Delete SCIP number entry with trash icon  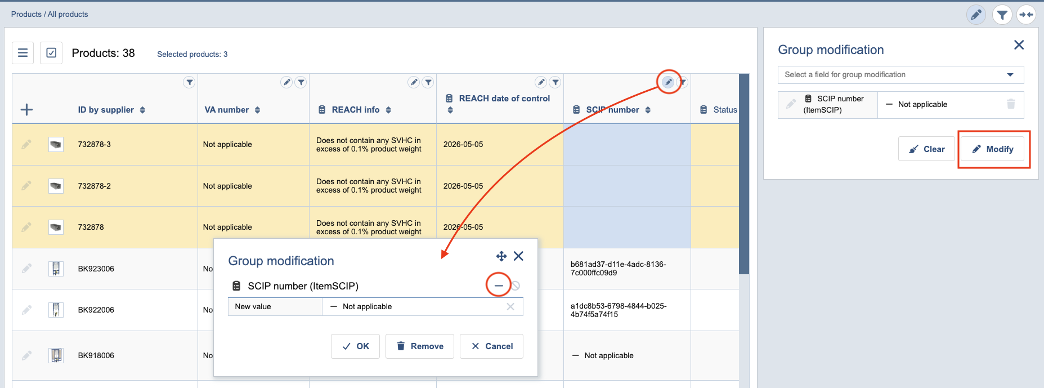pyautogui.click(x=1011, y=104)
